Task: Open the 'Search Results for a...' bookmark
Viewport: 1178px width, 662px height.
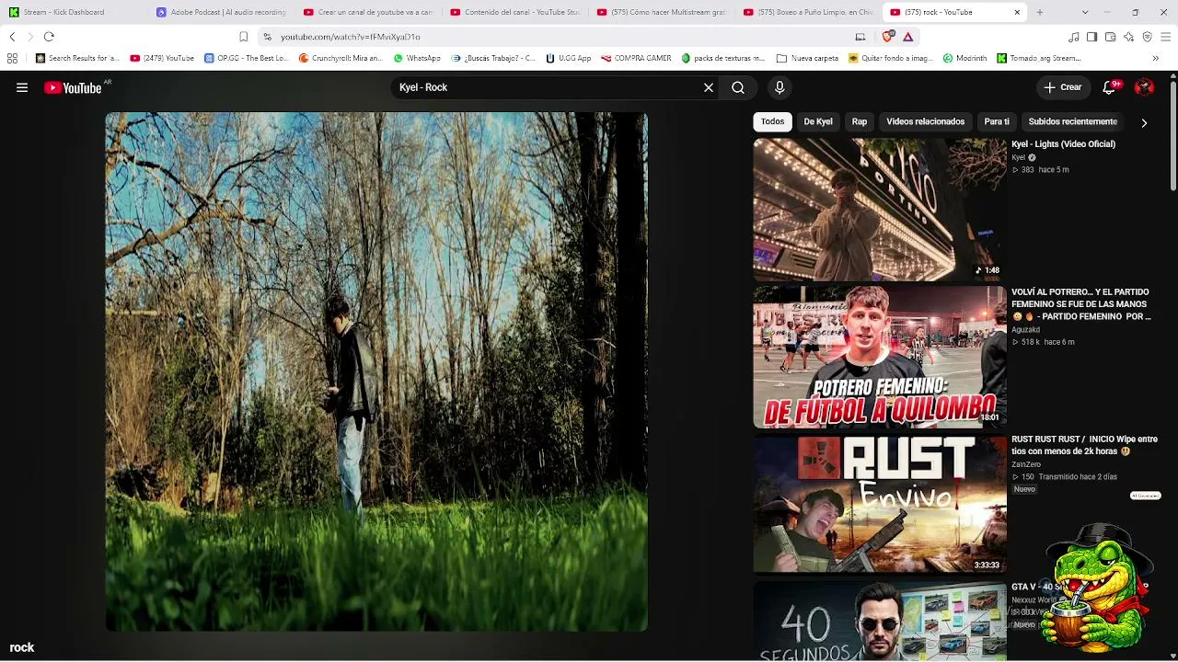Action: [77, 58]
